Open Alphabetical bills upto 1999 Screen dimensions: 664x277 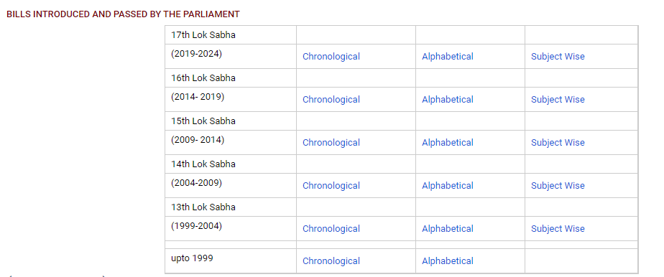[448, 261]
